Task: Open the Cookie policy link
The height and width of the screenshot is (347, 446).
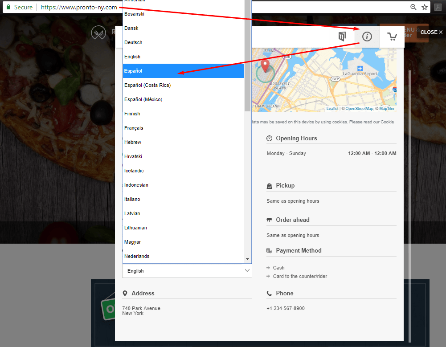Action: click(x=387, y=122)
